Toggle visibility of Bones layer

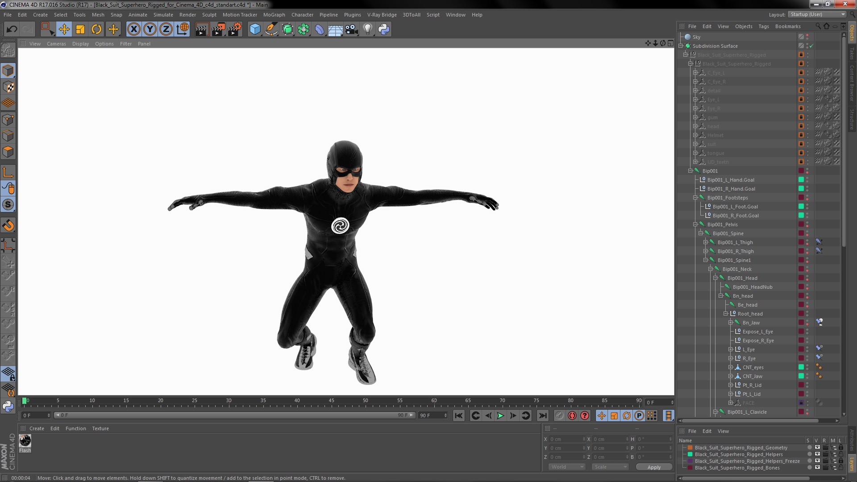click(x=817, y=468)
